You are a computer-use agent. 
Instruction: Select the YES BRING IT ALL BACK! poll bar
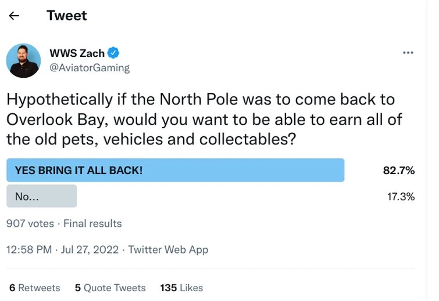click(x=175, y=171)
